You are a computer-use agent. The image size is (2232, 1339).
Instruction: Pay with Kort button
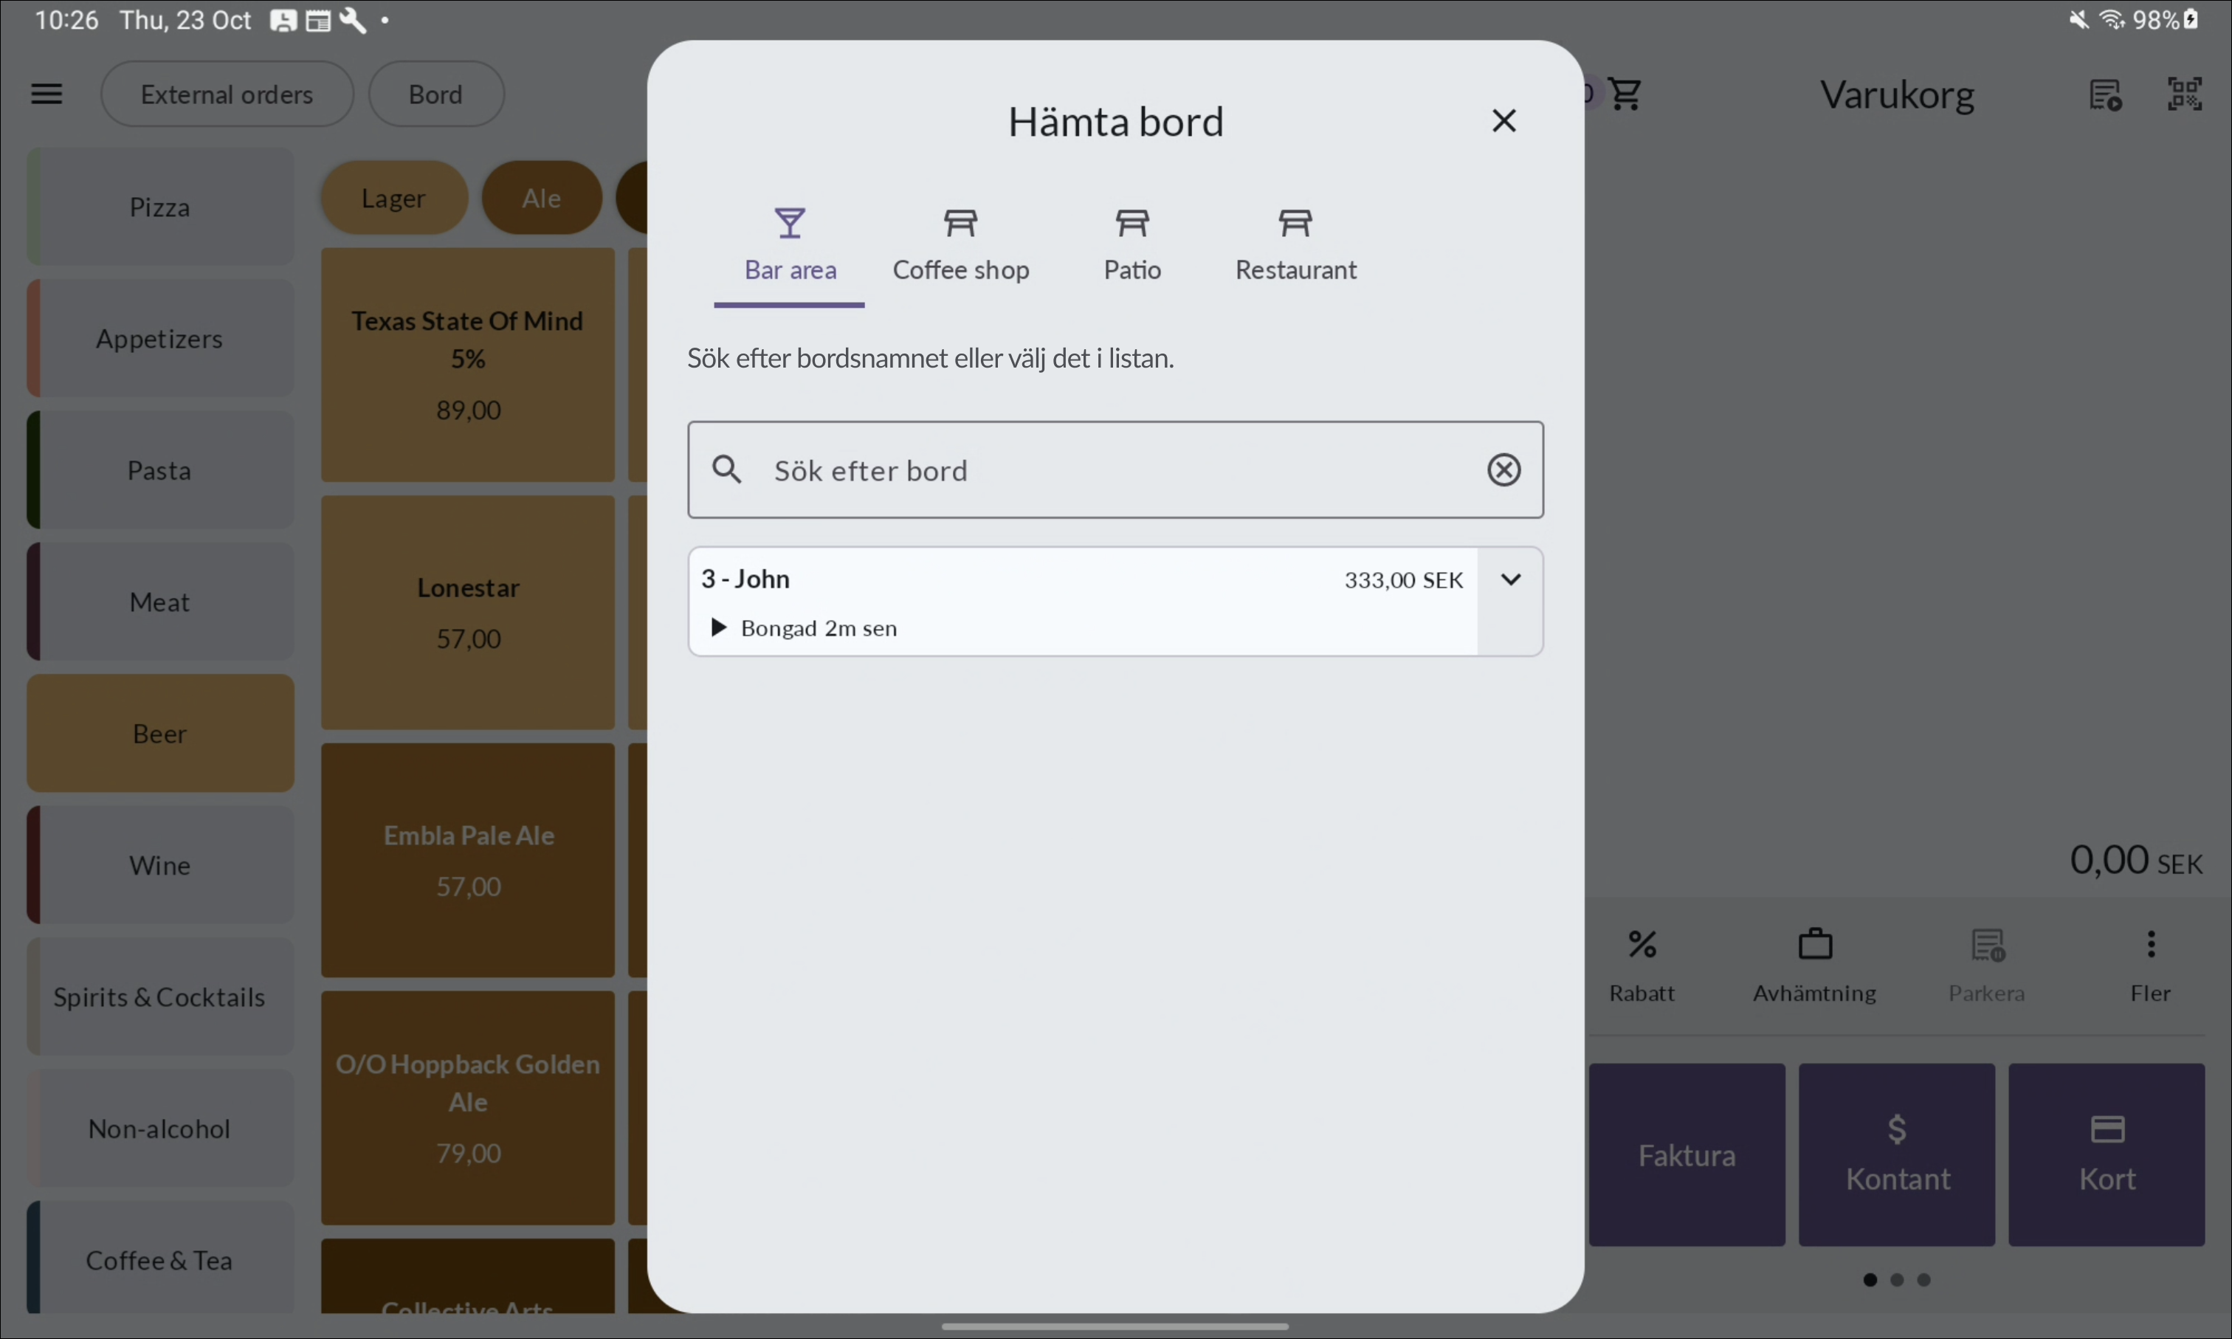click(2106, 1154)
